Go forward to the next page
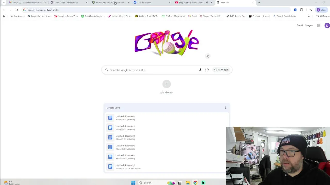330x185 pixels. [x=11, y=10]
